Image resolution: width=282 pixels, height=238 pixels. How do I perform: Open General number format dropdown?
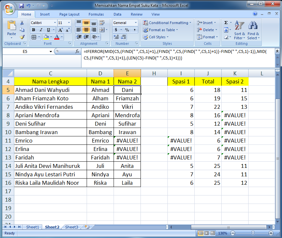coord(136,23)
